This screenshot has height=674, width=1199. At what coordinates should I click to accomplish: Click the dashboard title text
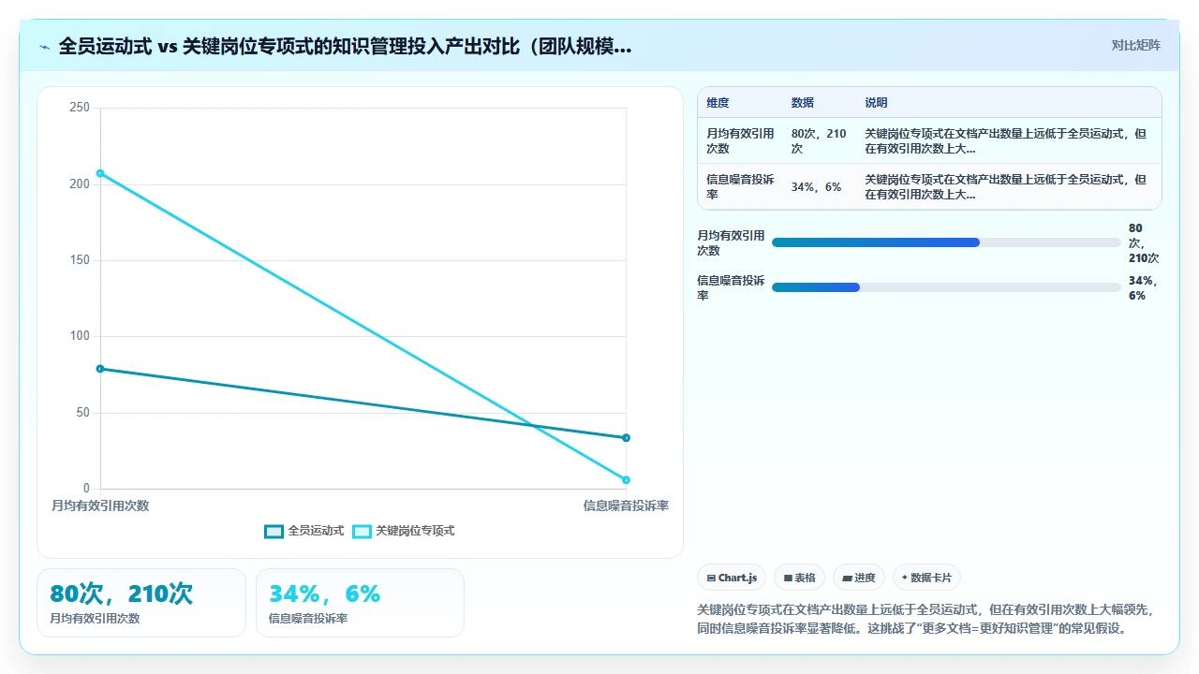[x=345, y=46]
